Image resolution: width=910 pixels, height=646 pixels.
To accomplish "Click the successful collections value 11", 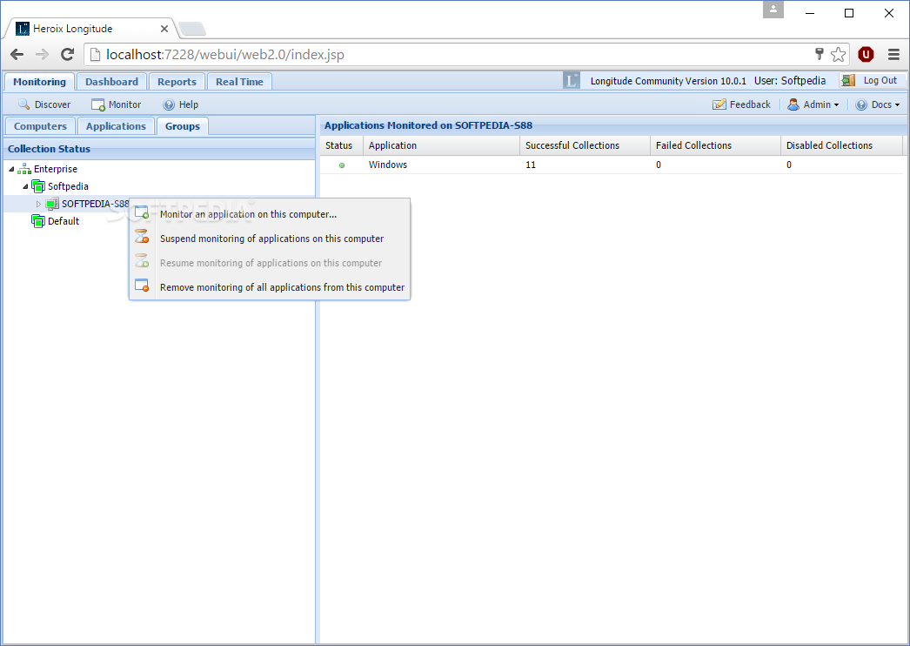I will [531, 165].
